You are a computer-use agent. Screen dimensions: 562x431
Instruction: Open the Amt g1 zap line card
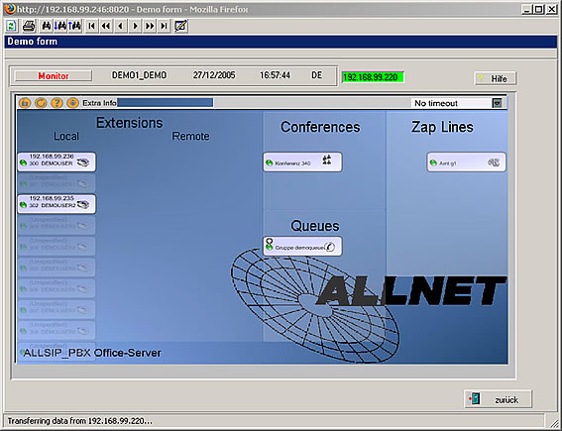pyautogui.click(x=466, y=162)
